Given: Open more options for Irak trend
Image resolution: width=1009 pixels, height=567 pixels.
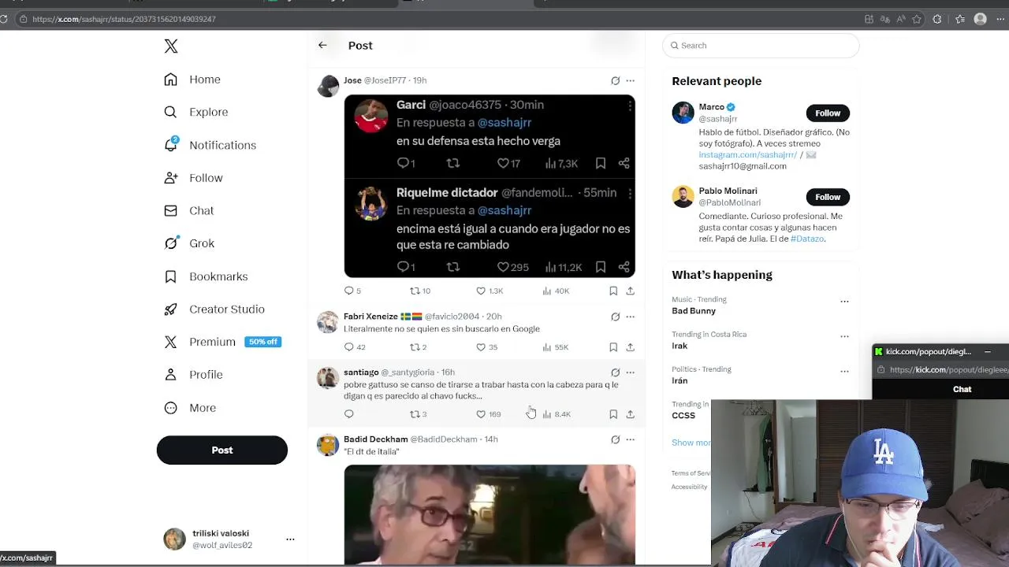Looking at the screenshot, I should tap(844, 336).
